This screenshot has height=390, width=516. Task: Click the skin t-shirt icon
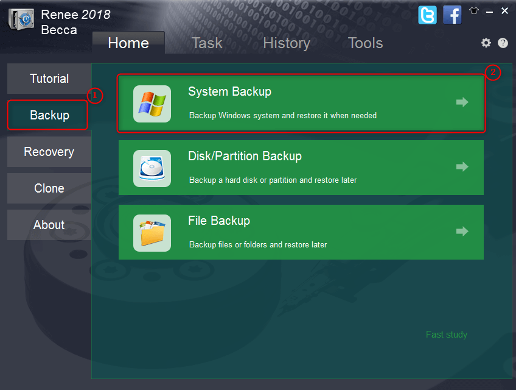coord(474,11)
